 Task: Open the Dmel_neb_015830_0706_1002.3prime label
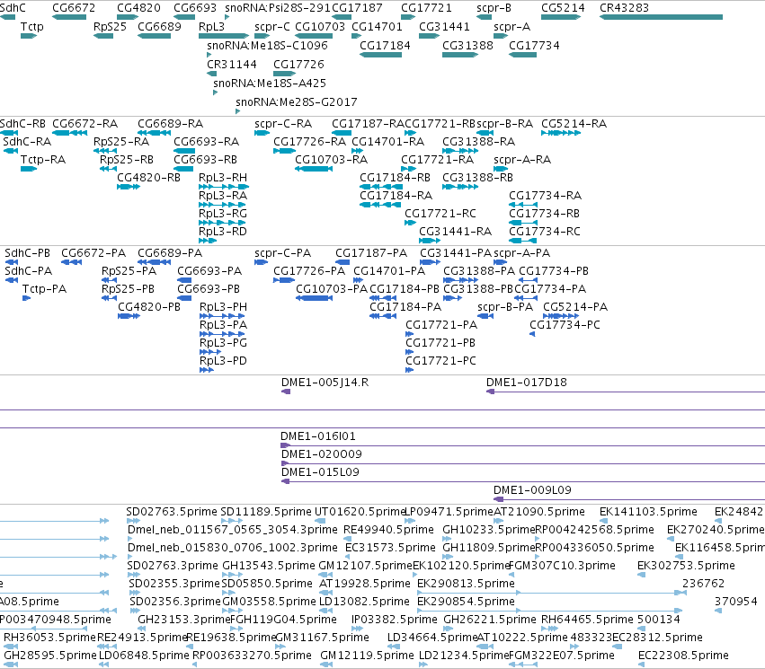pos(233,548)
